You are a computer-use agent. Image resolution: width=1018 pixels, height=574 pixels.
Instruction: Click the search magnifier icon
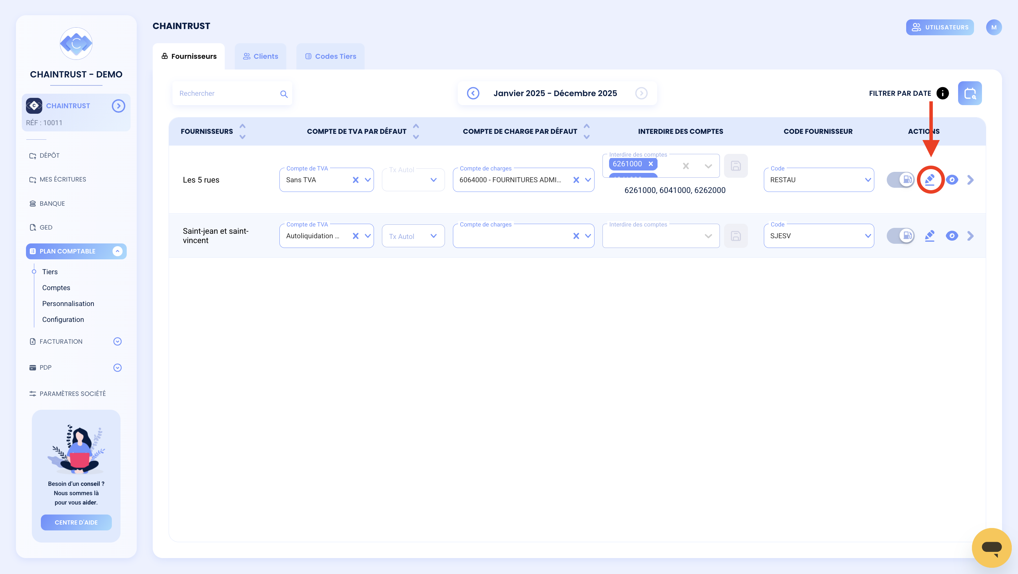[284, 94]
